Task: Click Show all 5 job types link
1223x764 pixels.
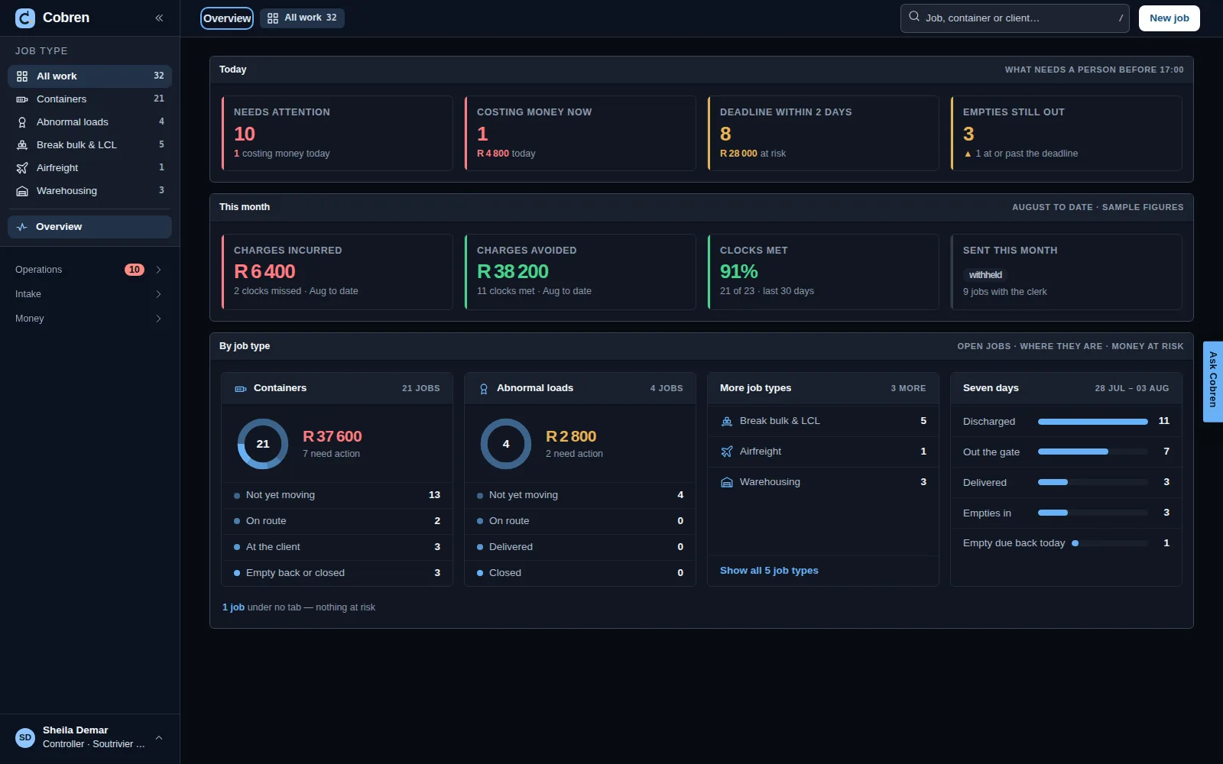Action: (769, 571)
